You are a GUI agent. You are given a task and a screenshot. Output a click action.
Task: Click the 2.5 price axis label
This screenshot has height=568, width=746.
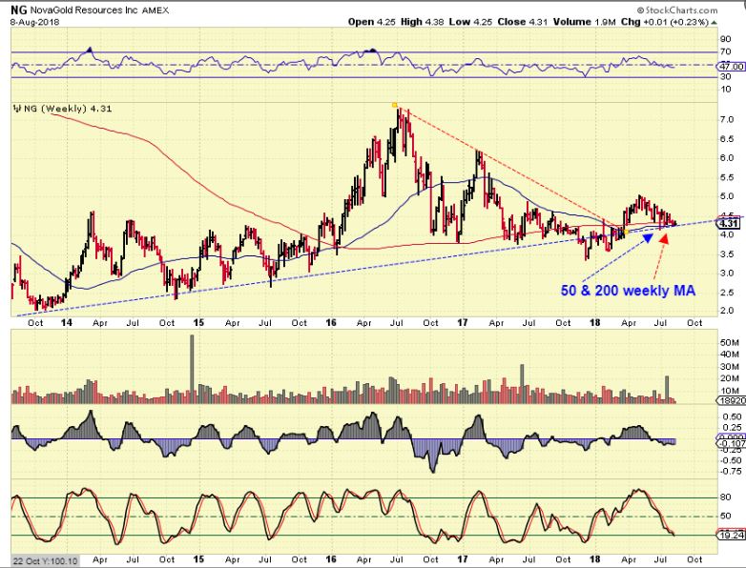click(x=726, y=293)
